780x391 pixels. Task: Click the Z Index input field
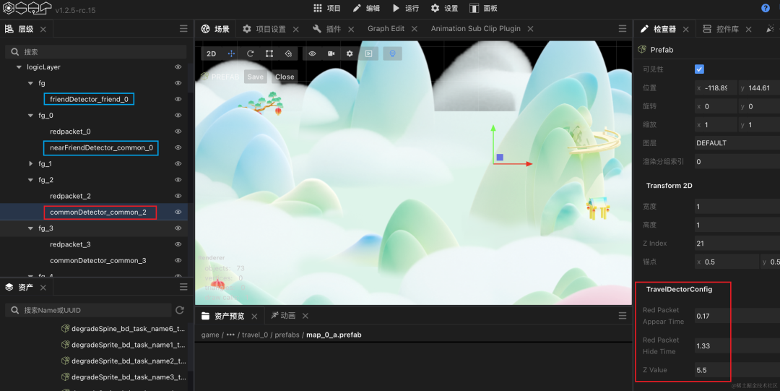(x=737, y=244)
